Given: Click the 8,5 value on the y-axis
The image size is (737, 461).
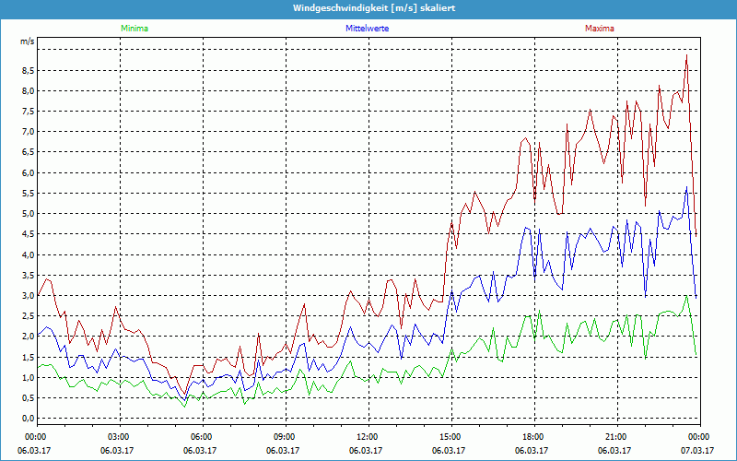Looking at the screenshot, I should [x=28, y=70].
